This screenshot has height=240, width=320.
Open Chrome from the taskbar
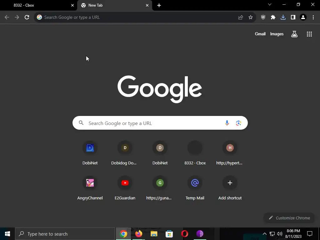click(x=123, y=234)
